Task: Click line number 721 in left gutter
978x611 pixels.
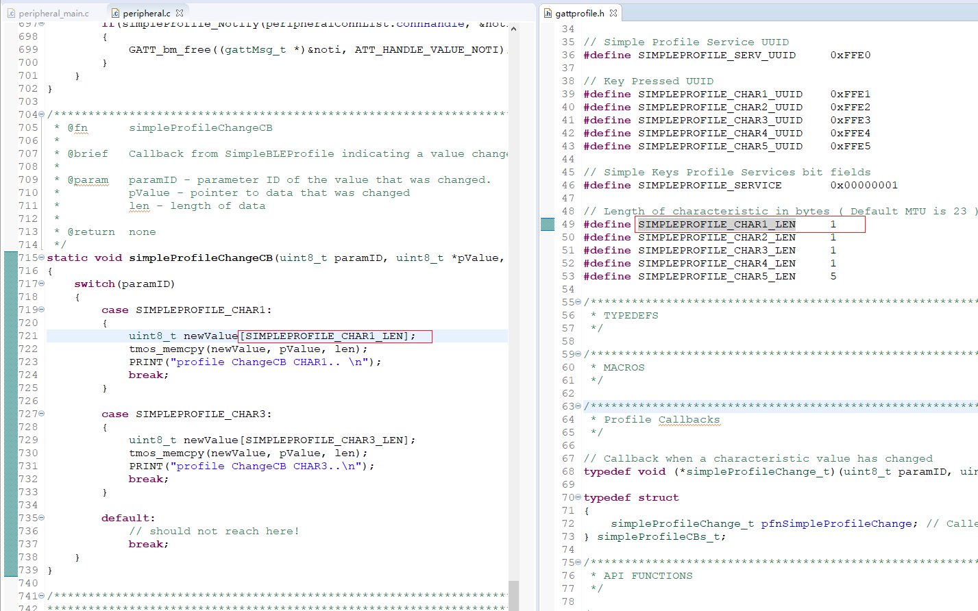Action: tap(28, 336)
